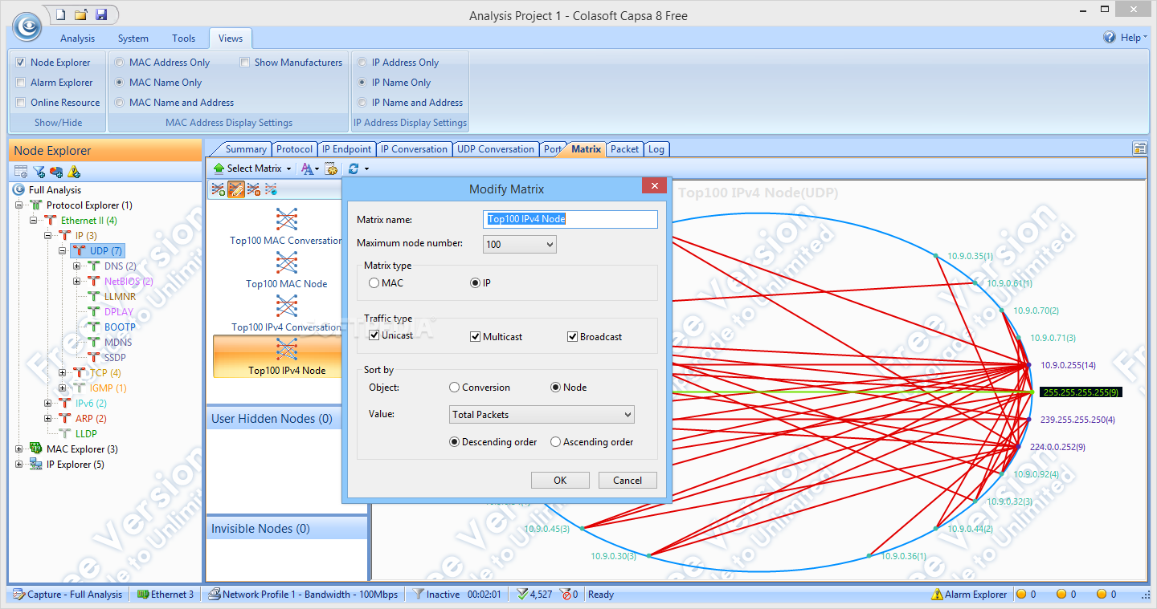
Task: Select the Top100 MAC Node matrix icon
Action: coord(287,262)
